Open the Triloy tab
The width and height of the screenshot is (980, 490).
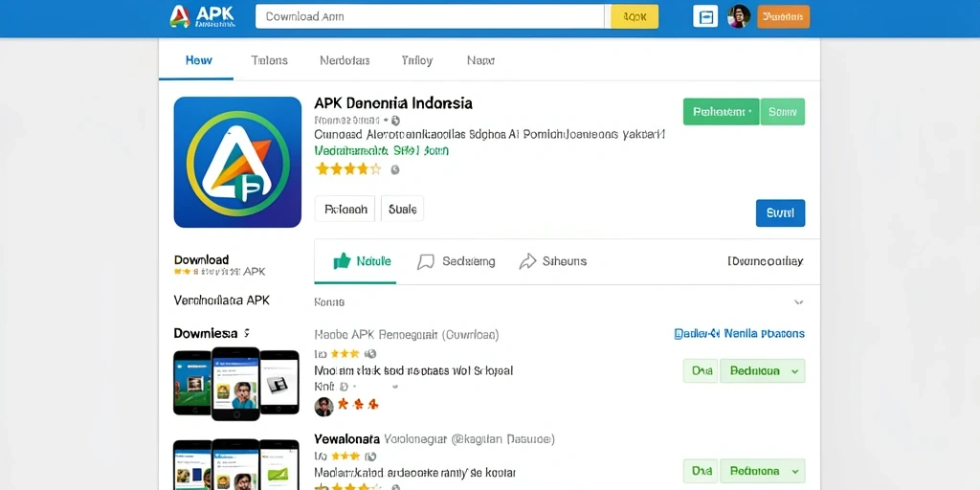pos(417,60)
